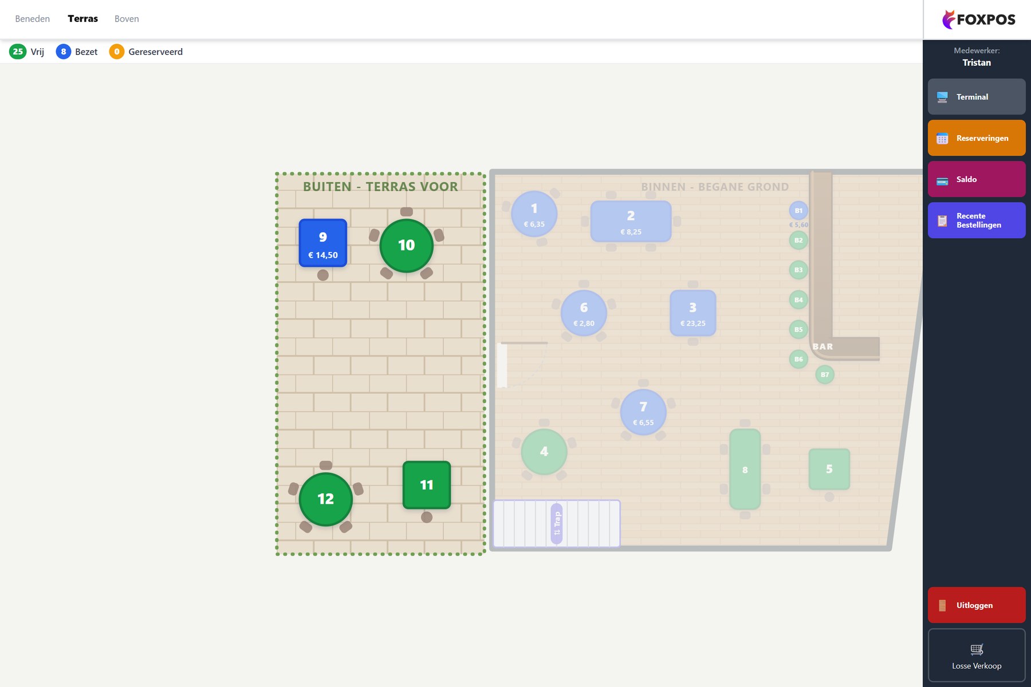
Task: Click the Reserveringen calendar icon
Action: [x=942, y=138]
